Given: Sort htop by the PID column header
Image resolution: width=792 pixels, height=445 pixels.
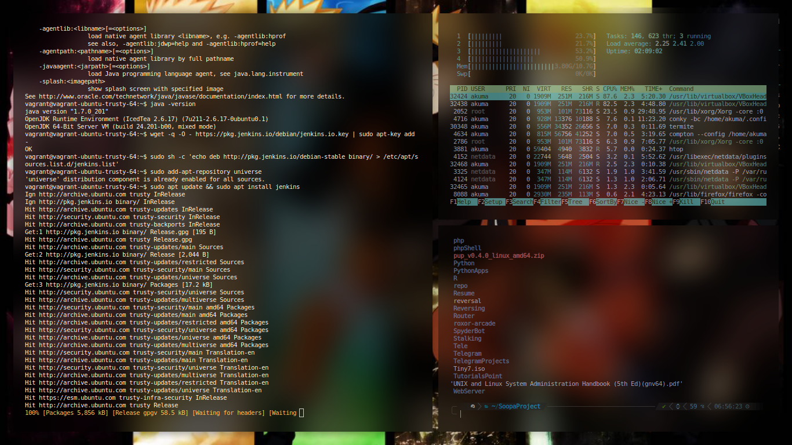Looking at the screenshot, I should (x=462, y=89).
